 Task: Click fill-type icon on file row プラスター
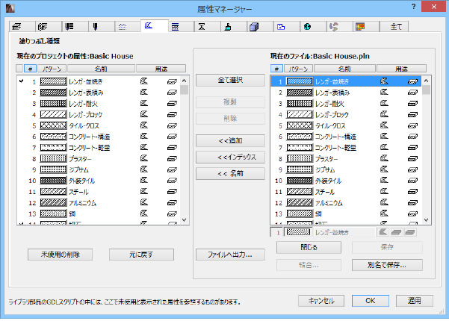[x=384, y=158]
